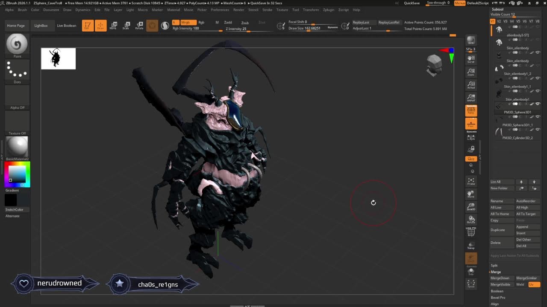Viewport: 547px width, 307px height.
Task: Open the Dots stroke selector
Action: coord(17,70)
